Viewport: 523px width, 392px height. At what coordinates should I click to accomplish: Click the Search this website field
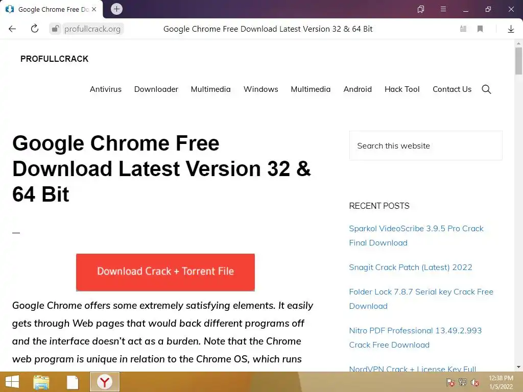(x=425, y=145)
